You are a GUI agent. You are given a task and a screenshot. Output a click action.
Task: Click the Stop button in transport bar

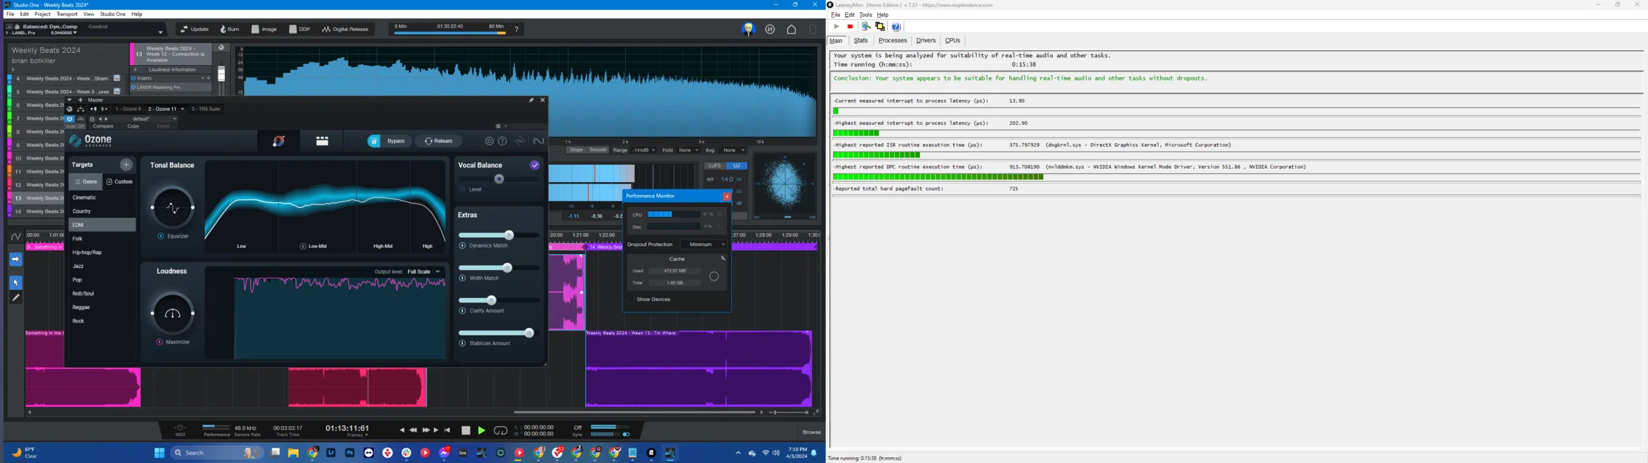coord(466,431)
